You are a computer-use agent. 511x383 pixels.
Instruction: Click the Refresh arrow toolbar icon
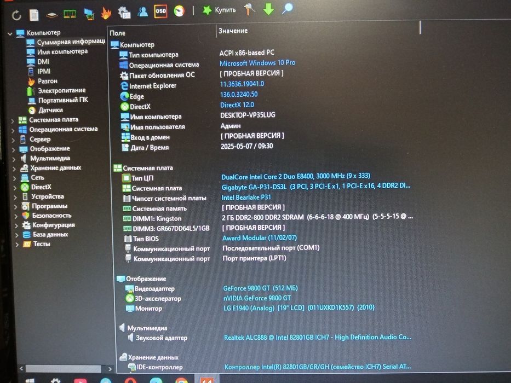[x=16, y=15]
